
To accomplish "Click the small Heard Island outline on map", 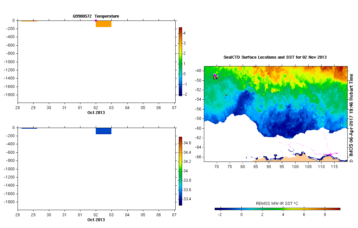I will [226, 95].
